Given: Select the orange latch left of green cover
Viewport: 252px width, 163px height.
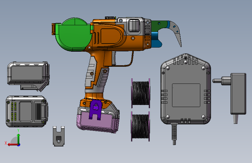Looking at the screenshot, I should 53,29.
